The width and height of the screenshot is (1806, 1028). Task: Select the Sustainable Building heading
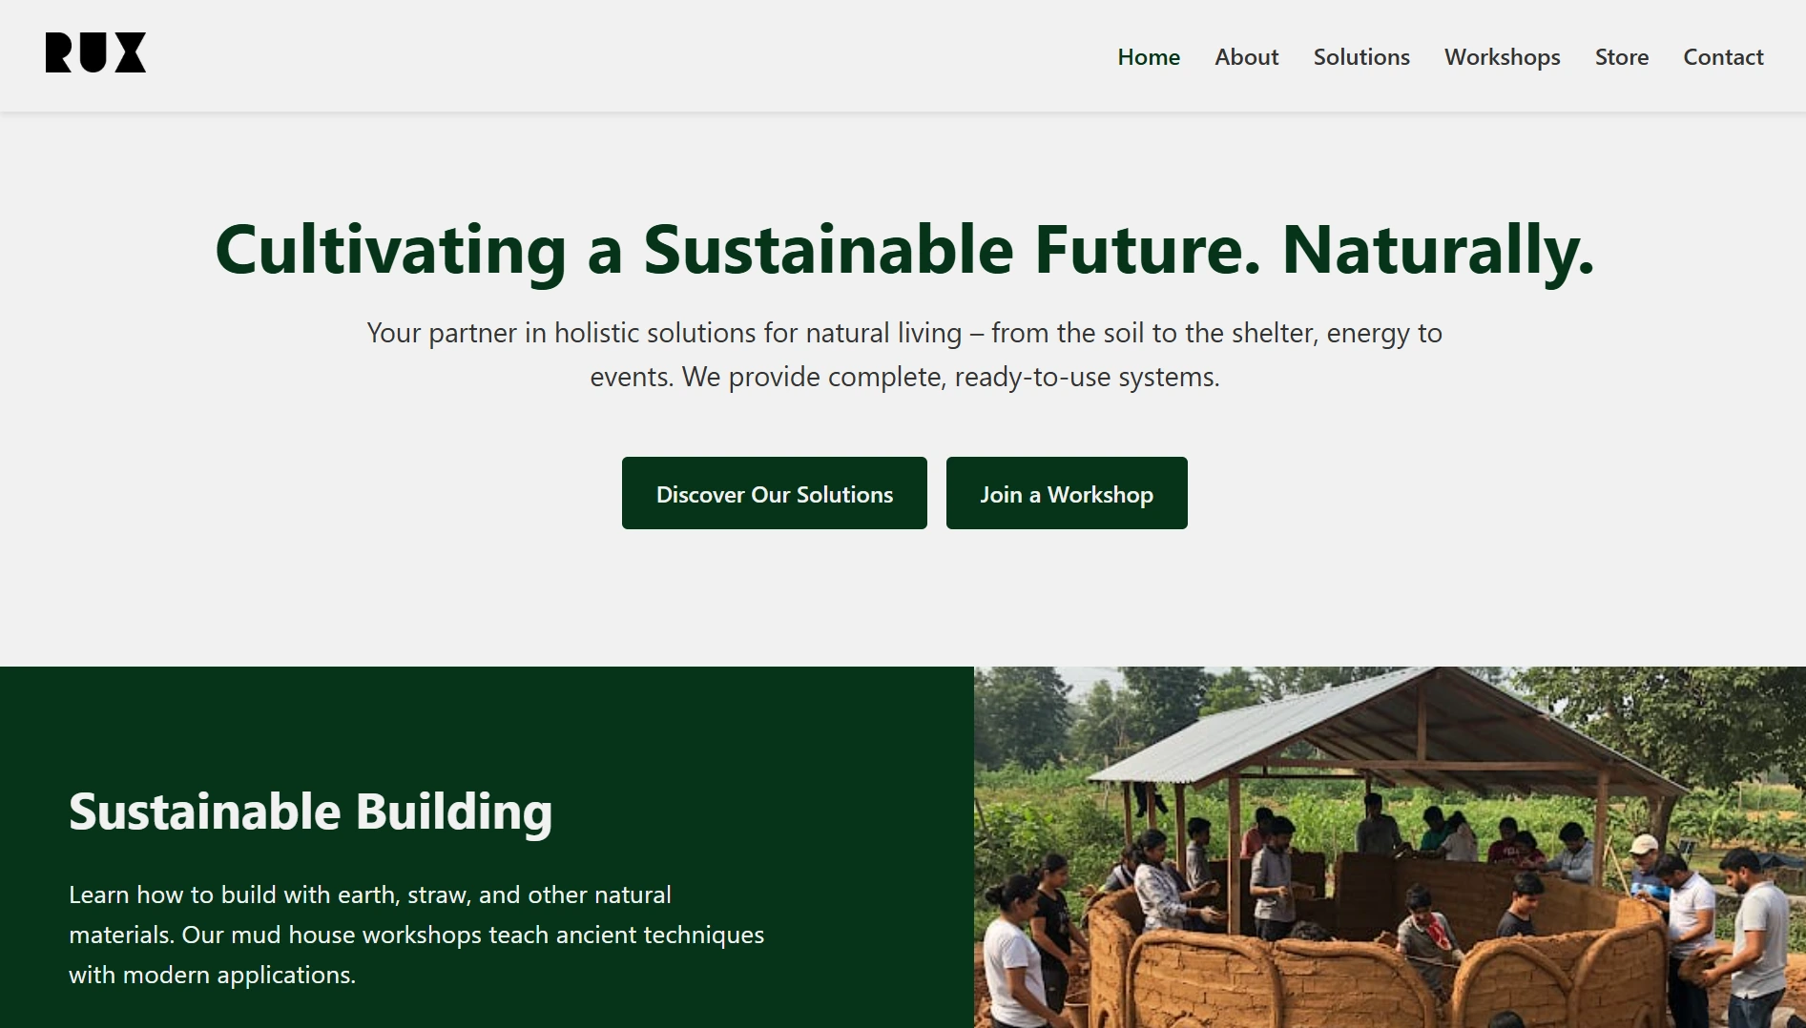[x=310, y=812]
